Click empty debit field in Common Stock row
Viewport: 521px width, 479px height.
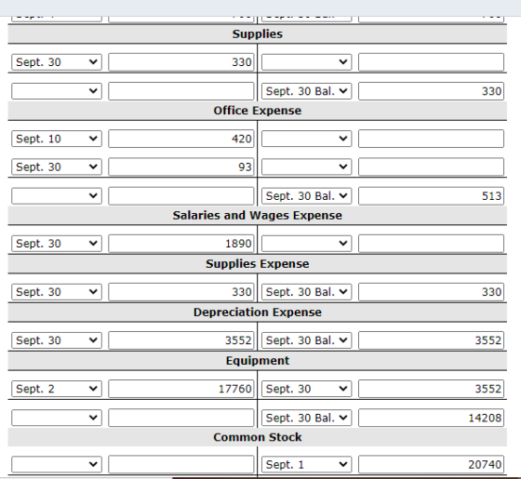click(x=181, y=464)
